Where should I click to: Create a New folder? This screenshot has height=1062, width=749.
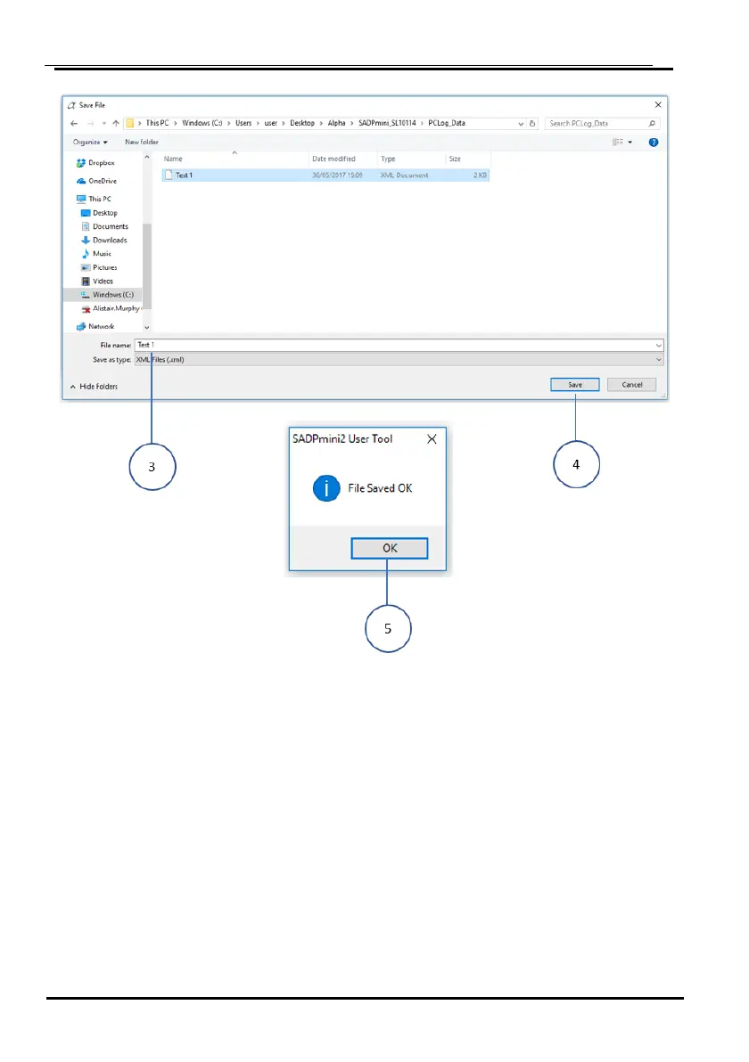(x=142, y=143)
